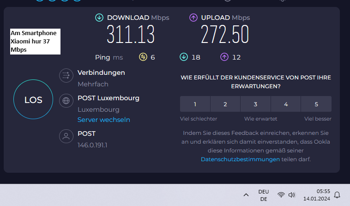Open the Datenschutzbestimmungen link
Screen dimensions: 350x206
click(240, 159)
